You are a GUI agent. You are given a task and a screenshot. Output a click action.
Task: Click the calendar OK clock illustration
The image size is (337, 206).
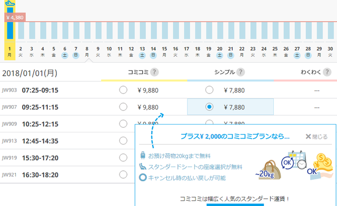click(x=294, y=160)
